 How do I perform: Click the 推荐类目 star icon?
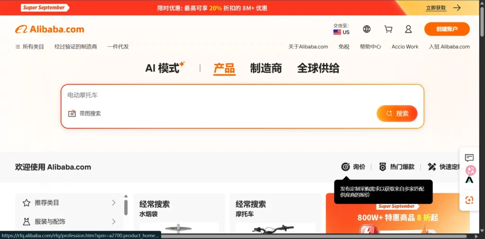point(27,203)
